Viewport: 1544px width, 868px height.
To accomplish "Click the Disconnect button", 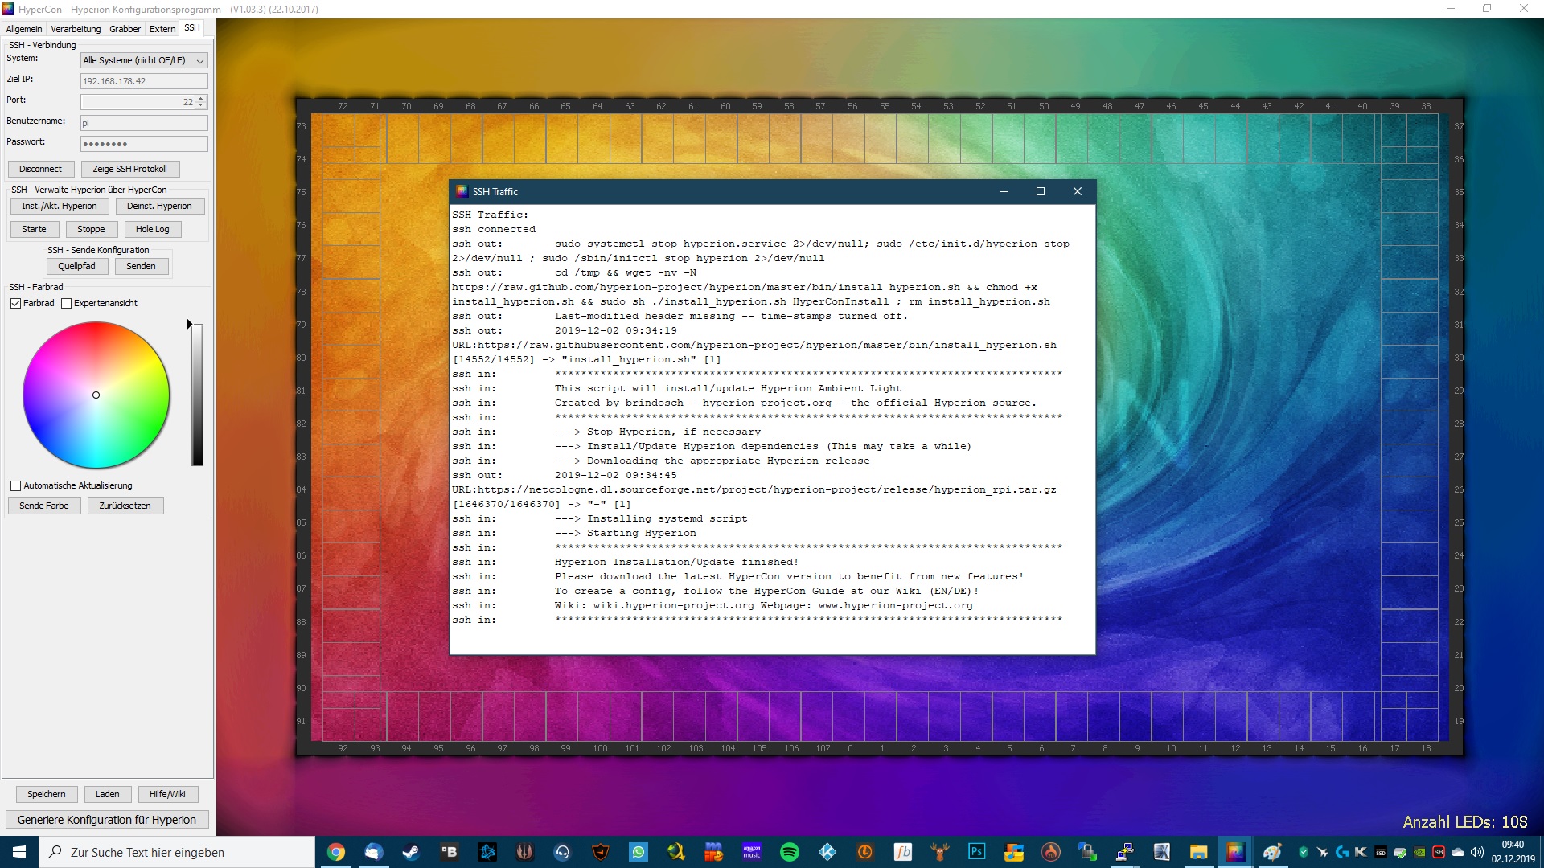I will pos(40,169).
